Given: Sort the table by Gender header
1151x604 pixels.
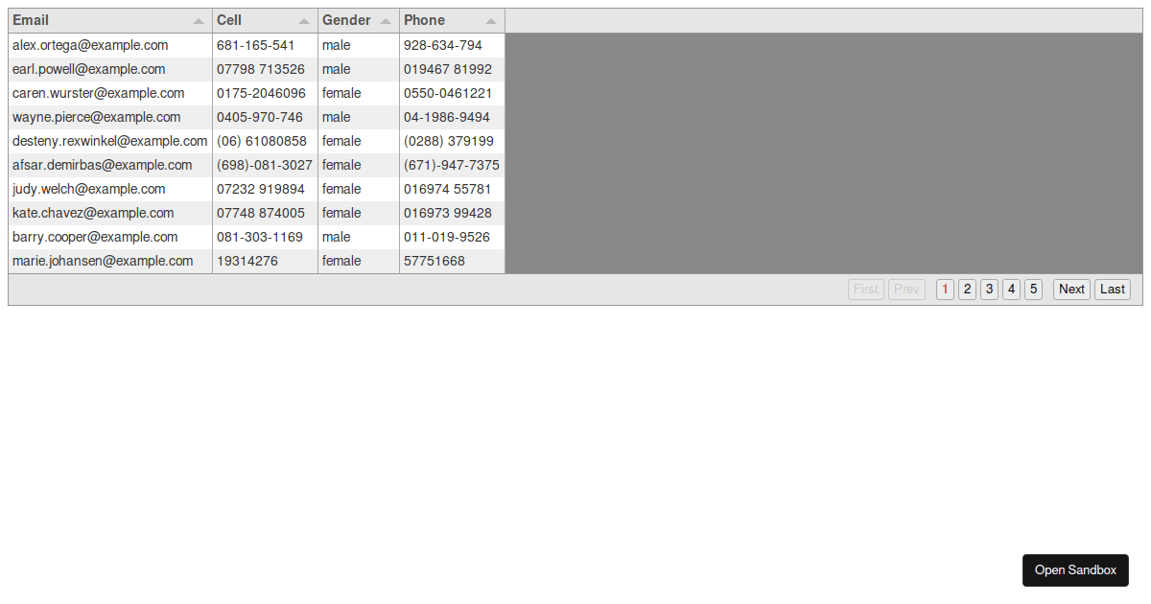Looking at the screenshot, I should [x=342, y=19].
